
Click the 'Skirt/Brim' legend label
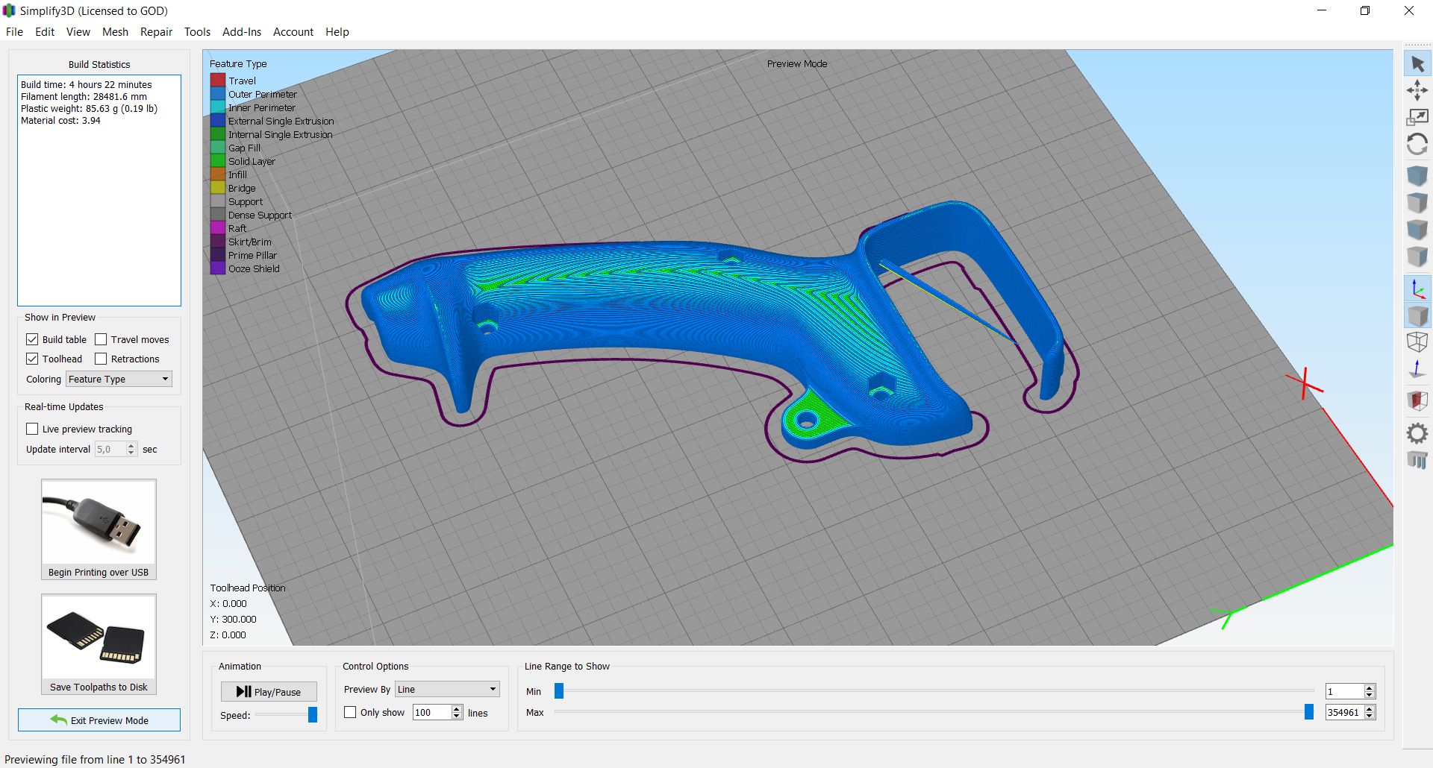(250, 242)
